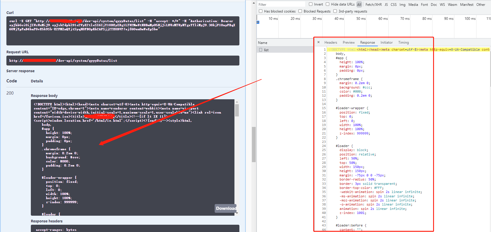Close the request details panel
The image size is (491, 232).
pyautogui.click(x=319, y=42)
